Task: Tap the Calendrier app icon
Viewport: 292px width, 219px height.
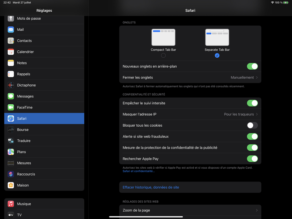Action: pyautogui.click(x=11, y=52)
